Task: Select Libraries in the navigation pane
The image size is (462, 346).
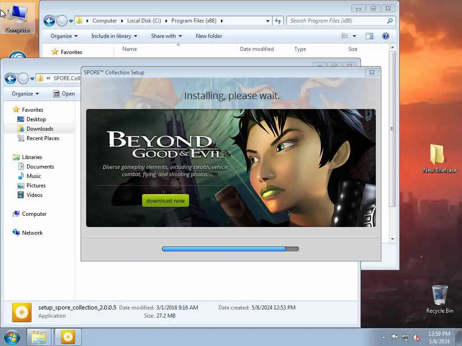Action: tap(28, 157)
